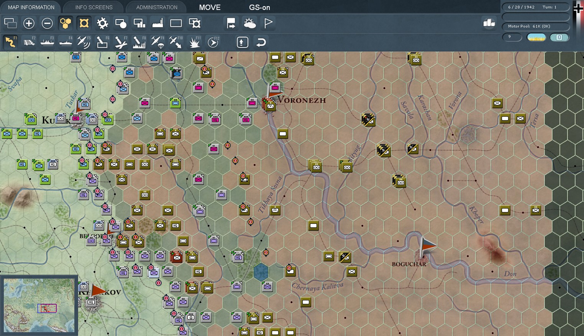Click the teal ground condition indicator
The width and height of the screenshot is (584, 336).
(559, 37)
